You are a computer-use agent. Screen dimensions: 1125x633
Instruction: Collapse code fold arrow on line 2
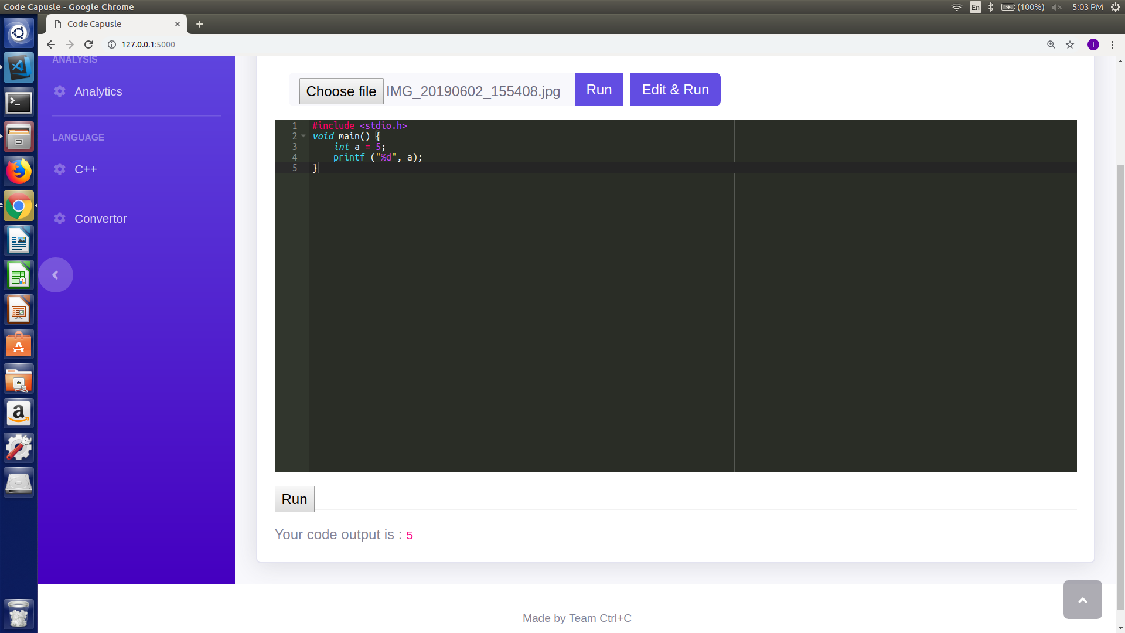point(304,136)
